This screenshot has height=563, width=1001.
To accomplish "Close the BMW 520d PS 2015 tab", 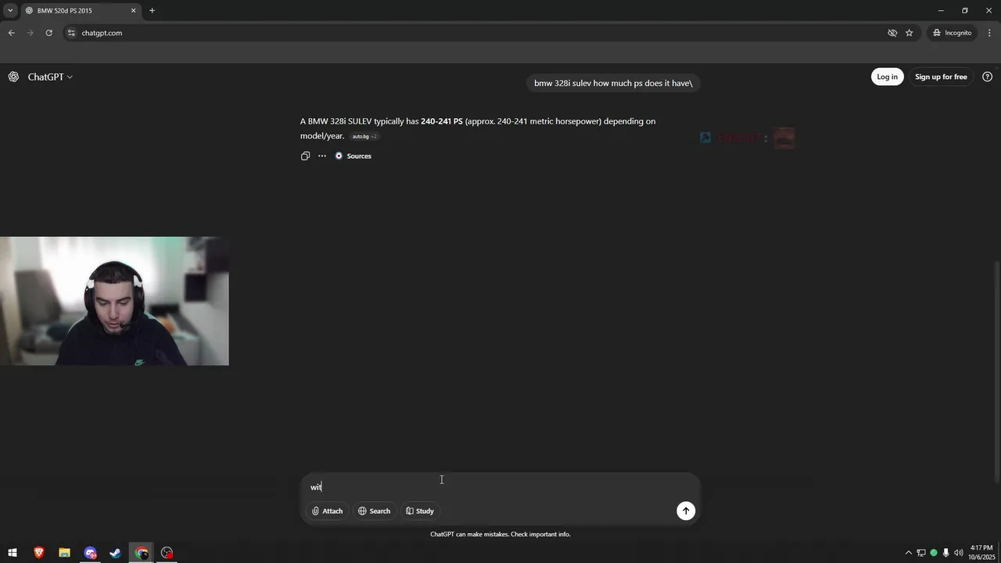I will (133, 11).
